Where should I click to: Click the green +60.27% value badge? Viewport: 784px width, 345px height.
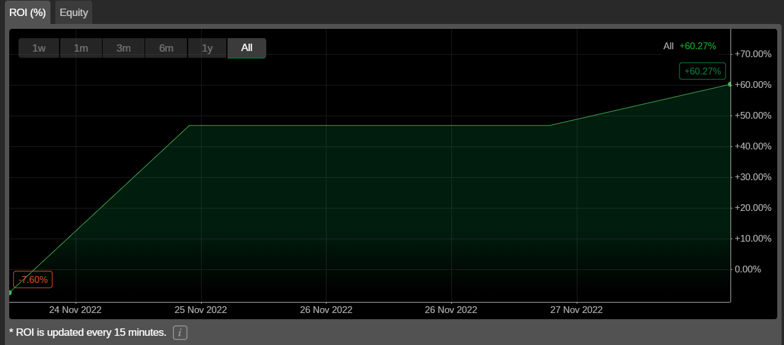702,71
